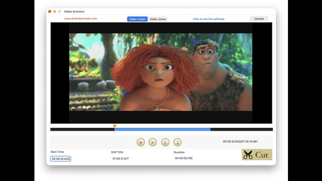The width and height of the screenshot is (322, 181).
Task: Open the How to use the software link
Action: pos(209,19)
